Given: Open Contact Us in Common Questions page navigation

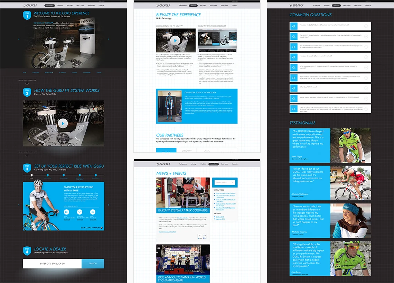Looking at the screenshot, I should coord(368,5).
